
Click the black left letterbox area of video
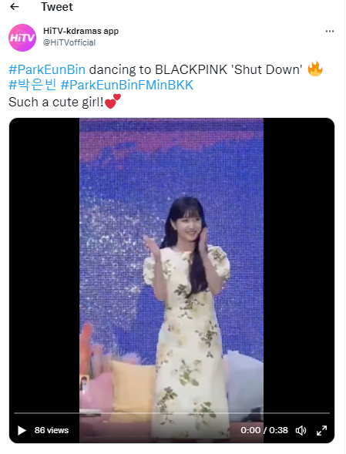point(44,261)
